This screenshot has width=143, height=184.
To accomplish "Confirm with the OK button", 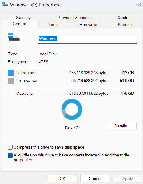I will coord(62,179).
